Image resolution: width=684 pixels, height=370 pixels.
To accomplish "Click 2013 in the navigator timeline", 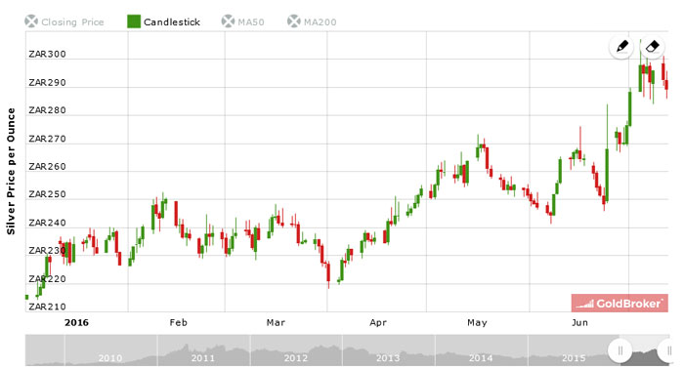I will coord(388,358).
